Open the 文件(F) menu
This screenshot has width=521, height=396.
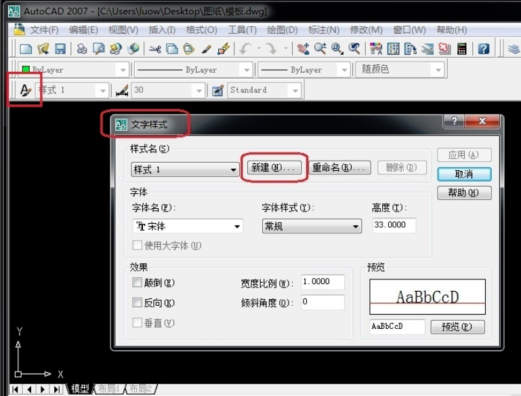coord(44,31)
